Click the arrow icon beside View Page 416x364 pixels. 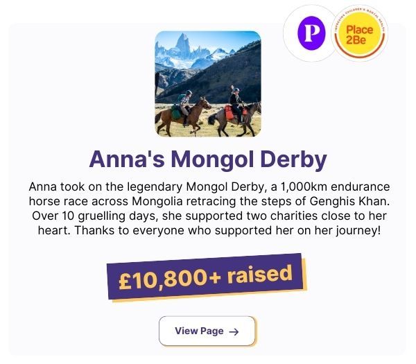click(x=234, y=331)
